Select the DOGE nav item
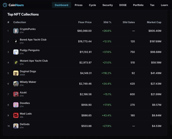This screenshot has width=172, height=139. coord(123,5)
